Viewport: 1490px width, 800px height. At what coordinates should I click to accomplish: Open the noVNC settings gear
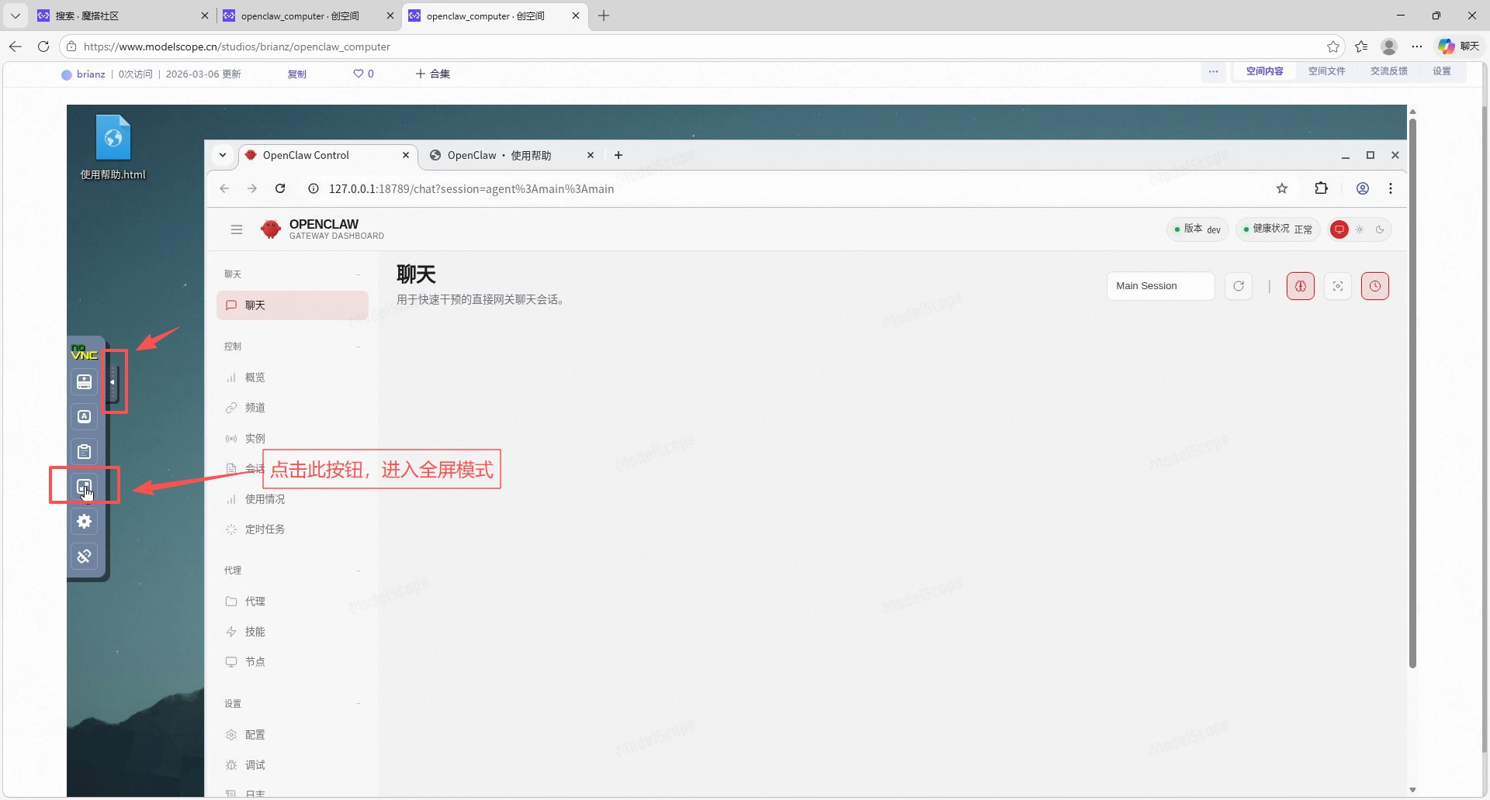[x=85, y=521]
